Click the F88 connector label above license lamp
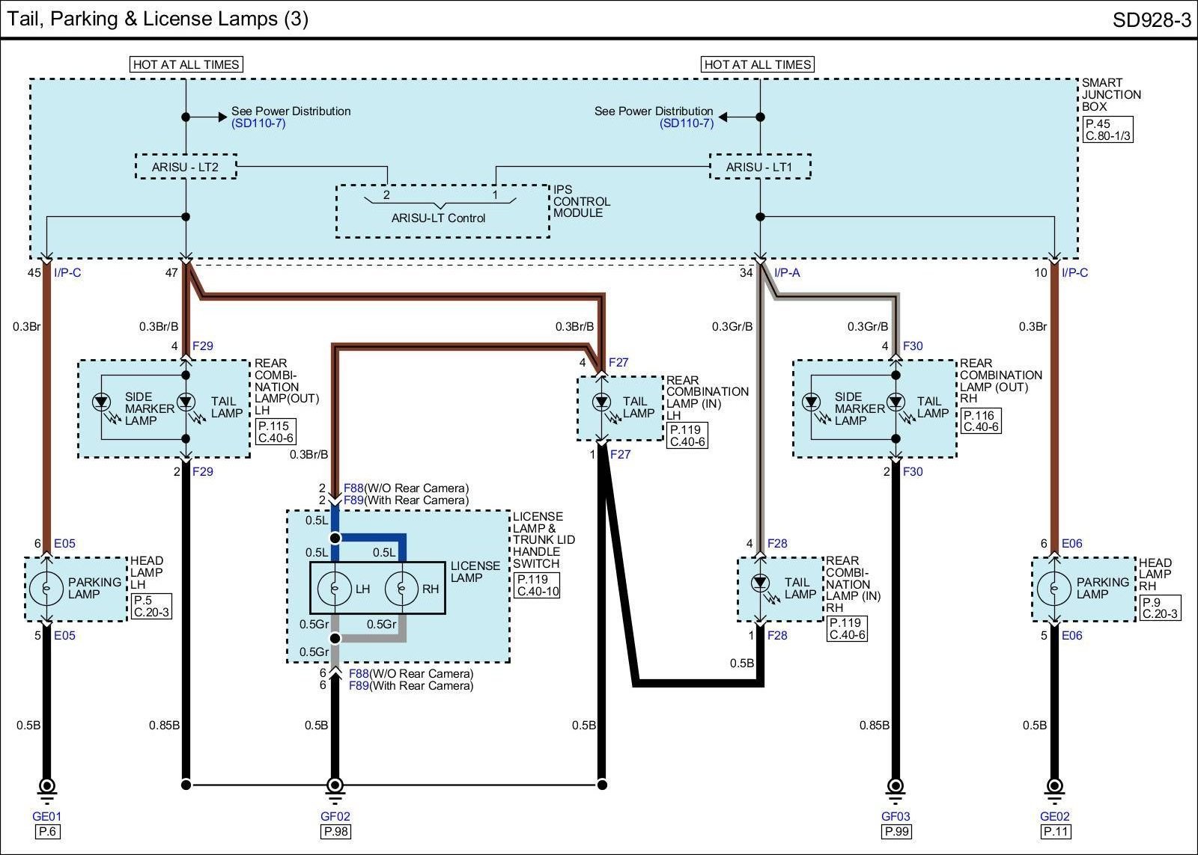 (x=353, y=488)
